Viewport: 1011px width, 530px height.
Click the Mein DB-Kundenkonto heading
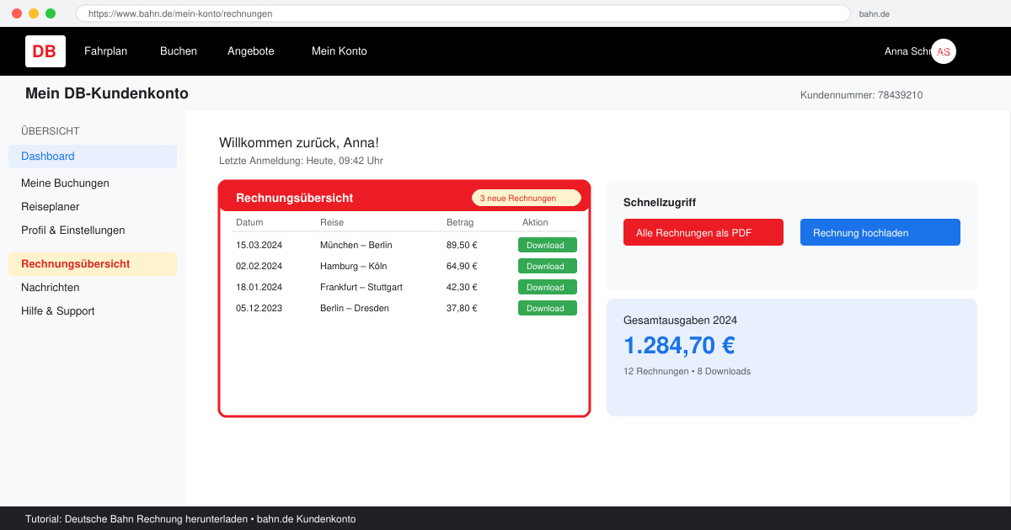coord(107,93)
